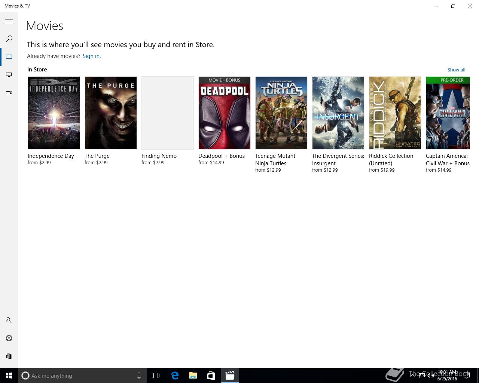Click the from $19.99 Riddick price

[382, 170]
